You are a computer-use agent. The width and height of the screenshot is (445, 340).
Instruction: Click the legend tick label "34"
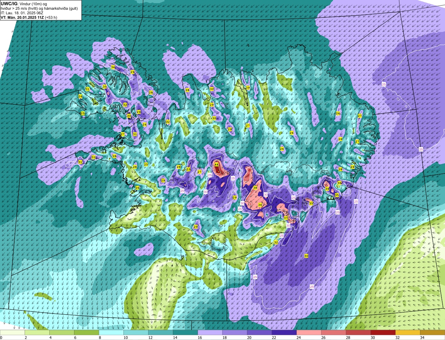coord(422,338)
